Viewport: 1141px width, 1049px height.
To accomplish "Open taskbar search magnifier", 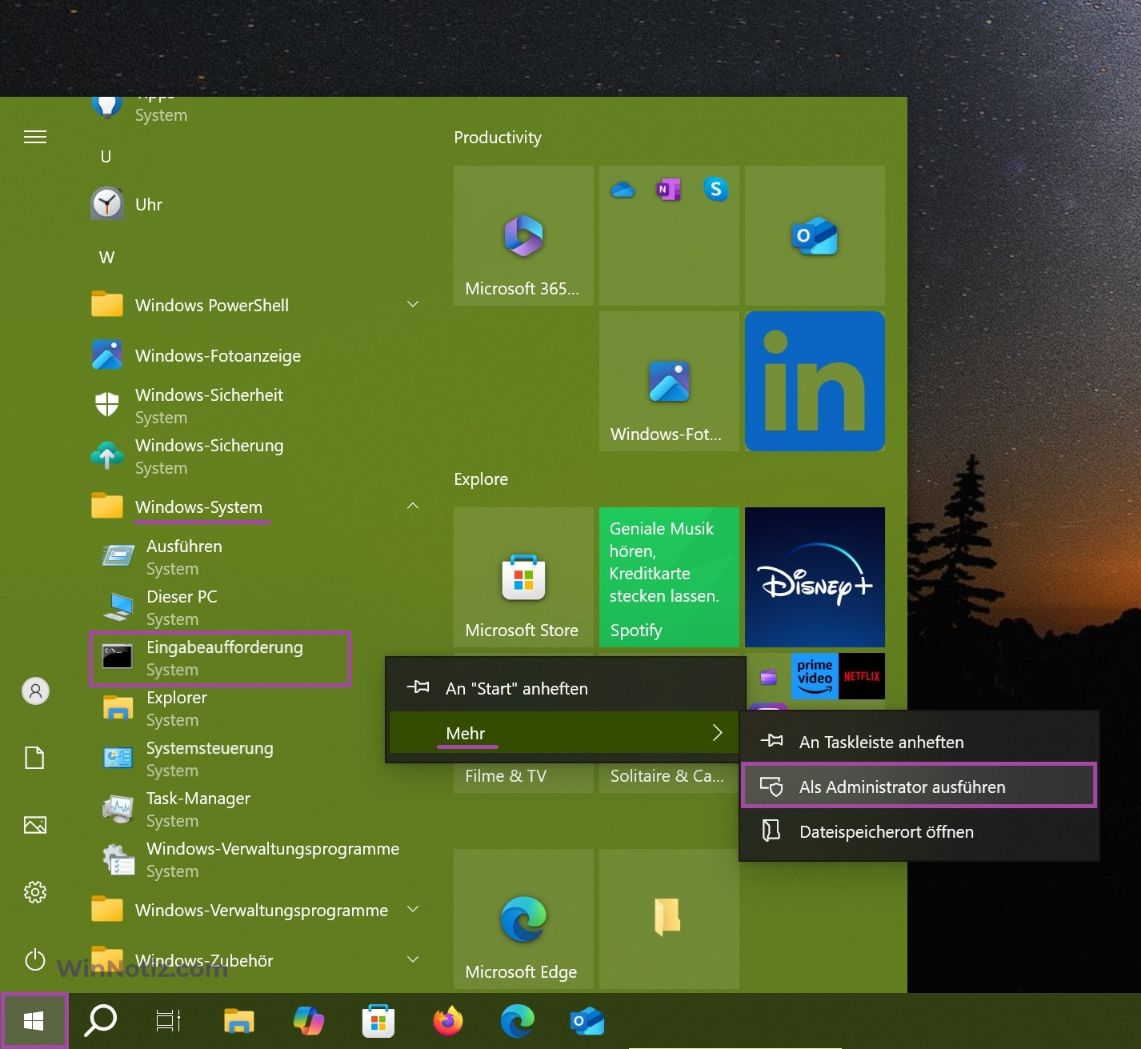I will coord(101,1020).
